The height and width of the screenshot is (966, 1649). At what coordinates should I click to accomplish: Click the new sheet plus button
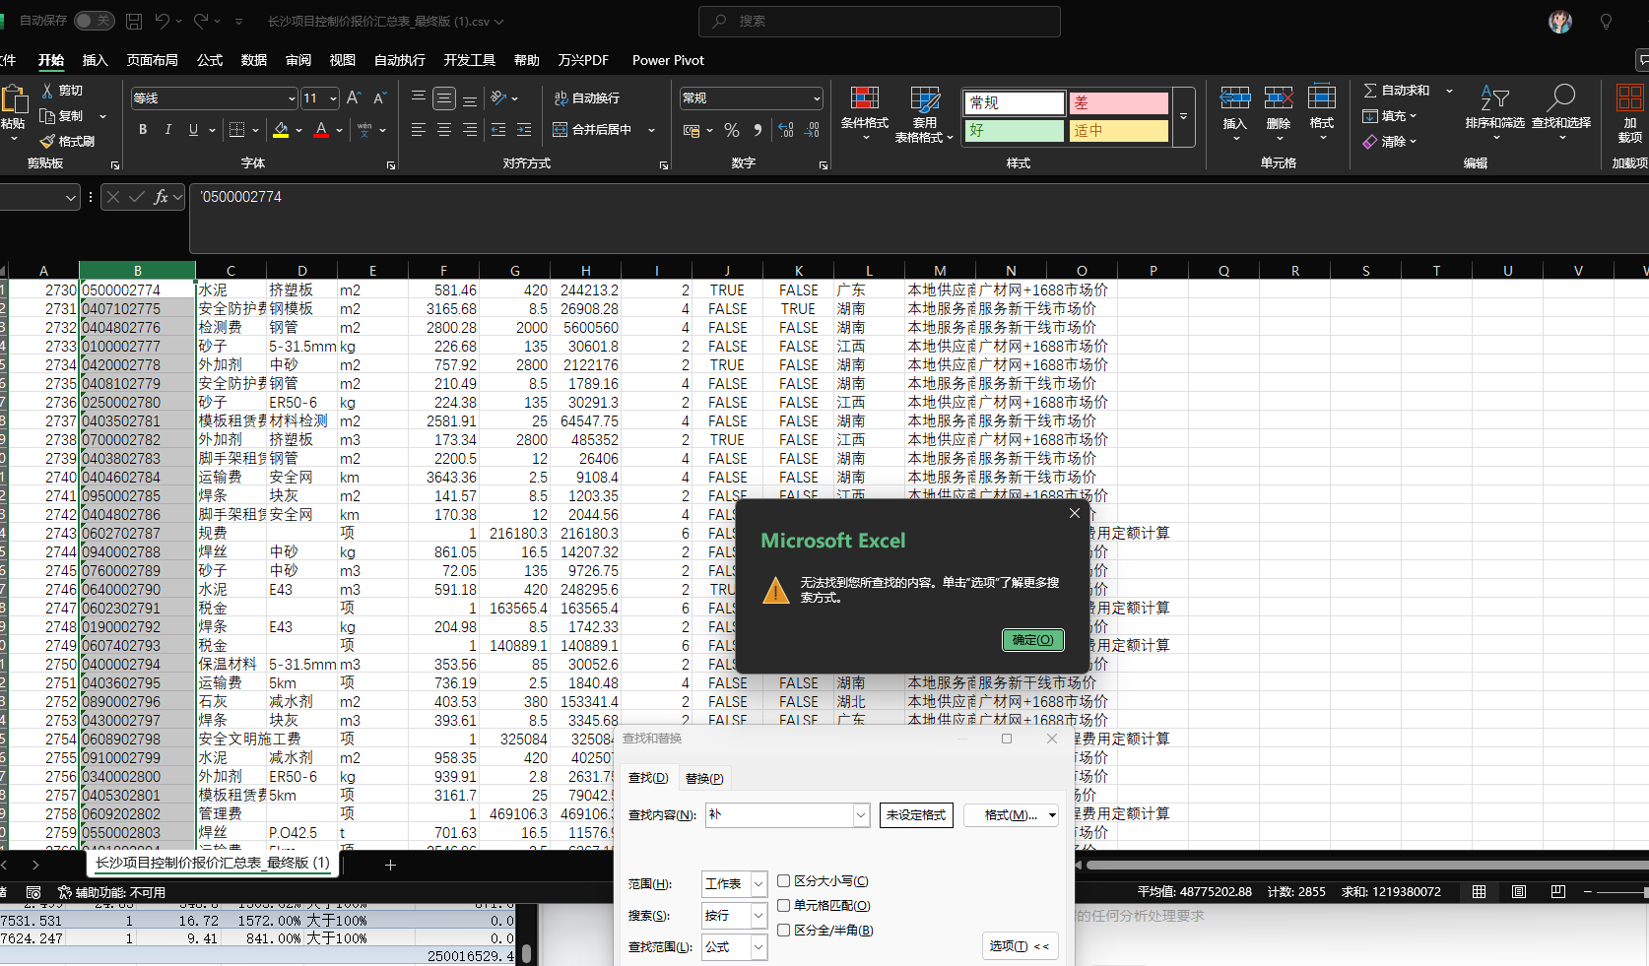[x=390, y=865]
